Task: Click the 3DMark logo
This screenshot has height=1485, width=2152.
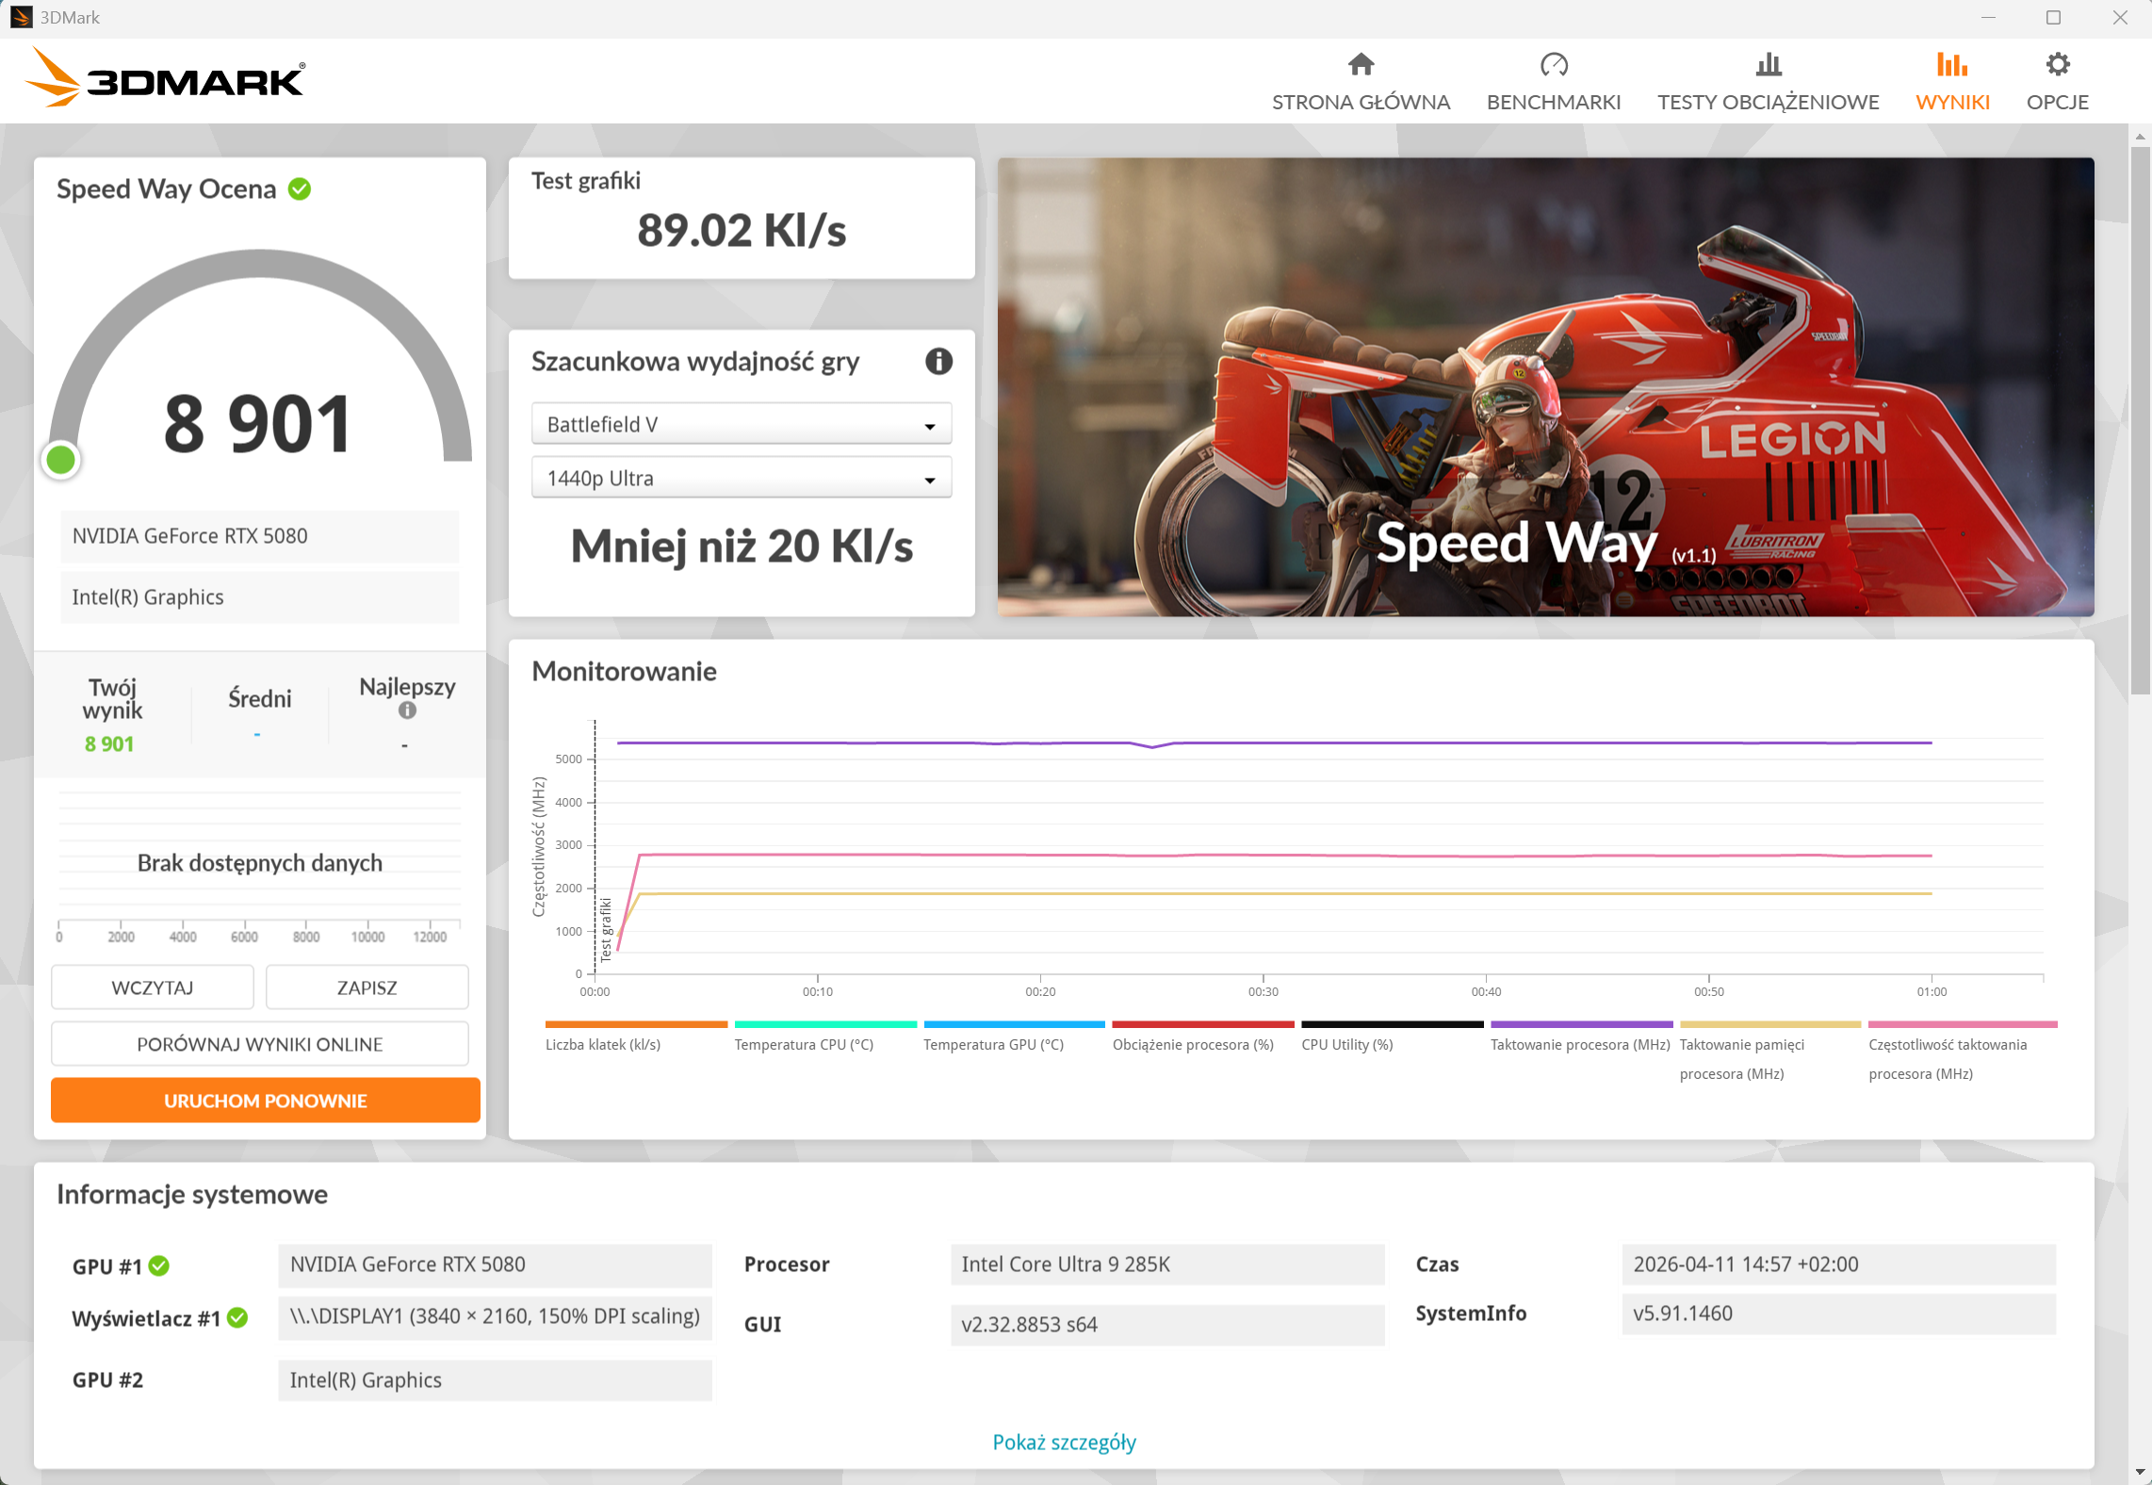Action: pos(166,79)
